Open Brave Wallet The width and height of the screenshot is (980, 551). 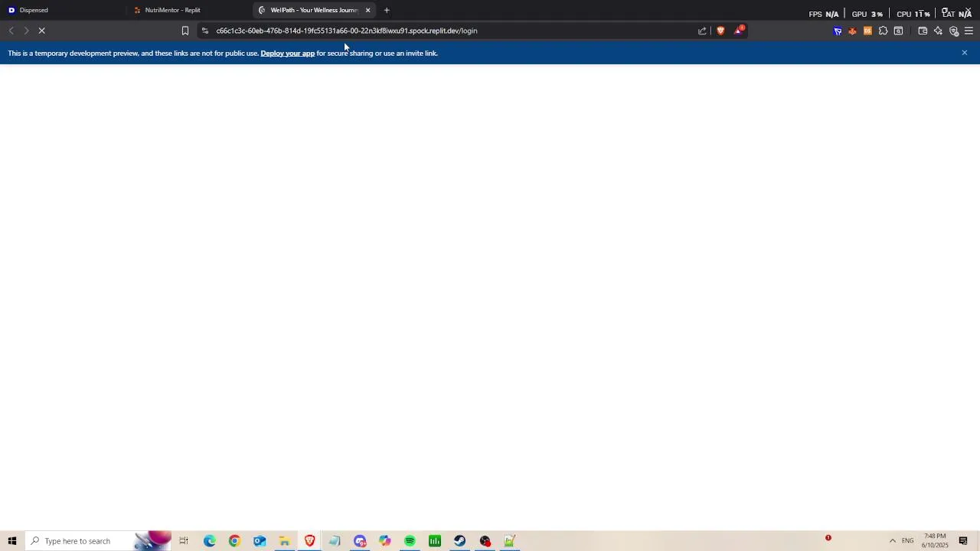pyautogui.click(x=923, y=31)
